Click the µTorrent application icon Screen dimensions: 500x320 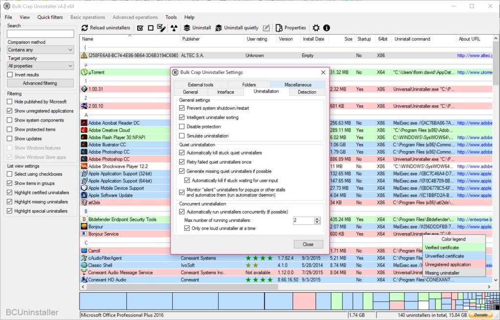point(84,72)
